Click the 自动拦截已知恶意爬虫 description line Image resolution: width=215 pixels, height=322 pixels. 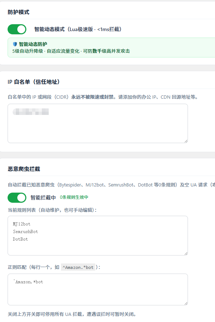pyautogui.click(x=111, y=185)
